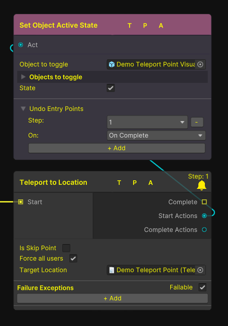Click the P toggle on Teleport to Location header
This screenshot has height=326, width=228.
(135, 183)
